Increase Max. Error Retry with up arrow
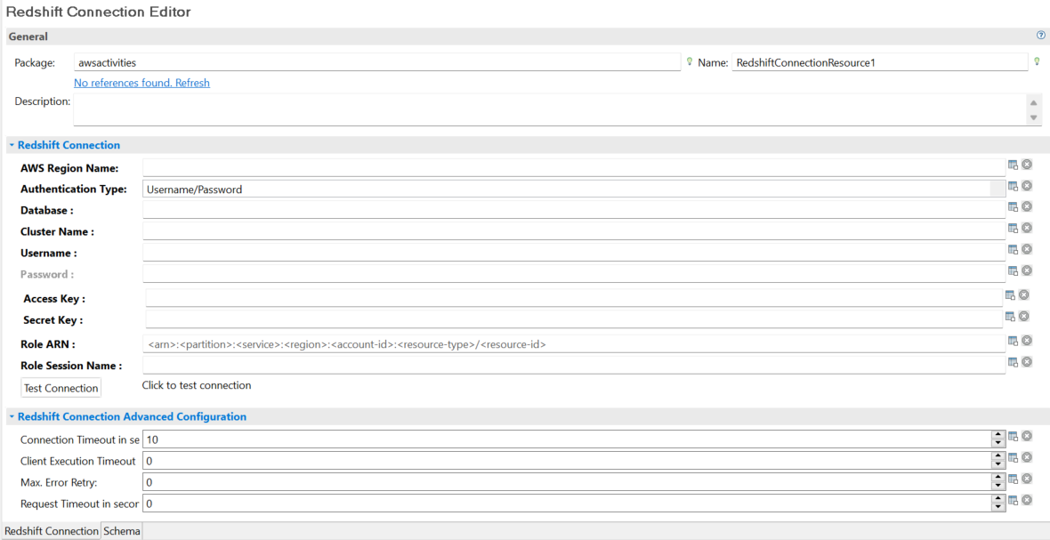This screenshot has height=540, width=1050. click(997, 478)
